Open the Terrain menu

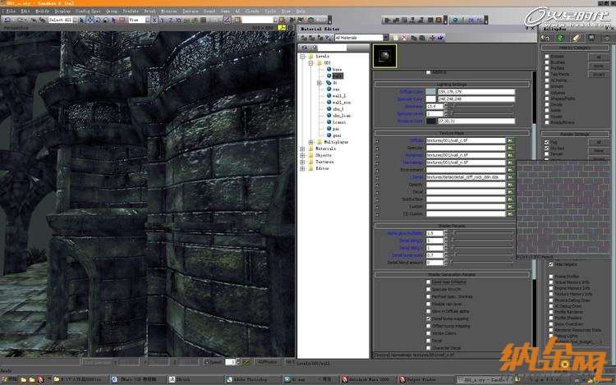click(x=191, y=11)
